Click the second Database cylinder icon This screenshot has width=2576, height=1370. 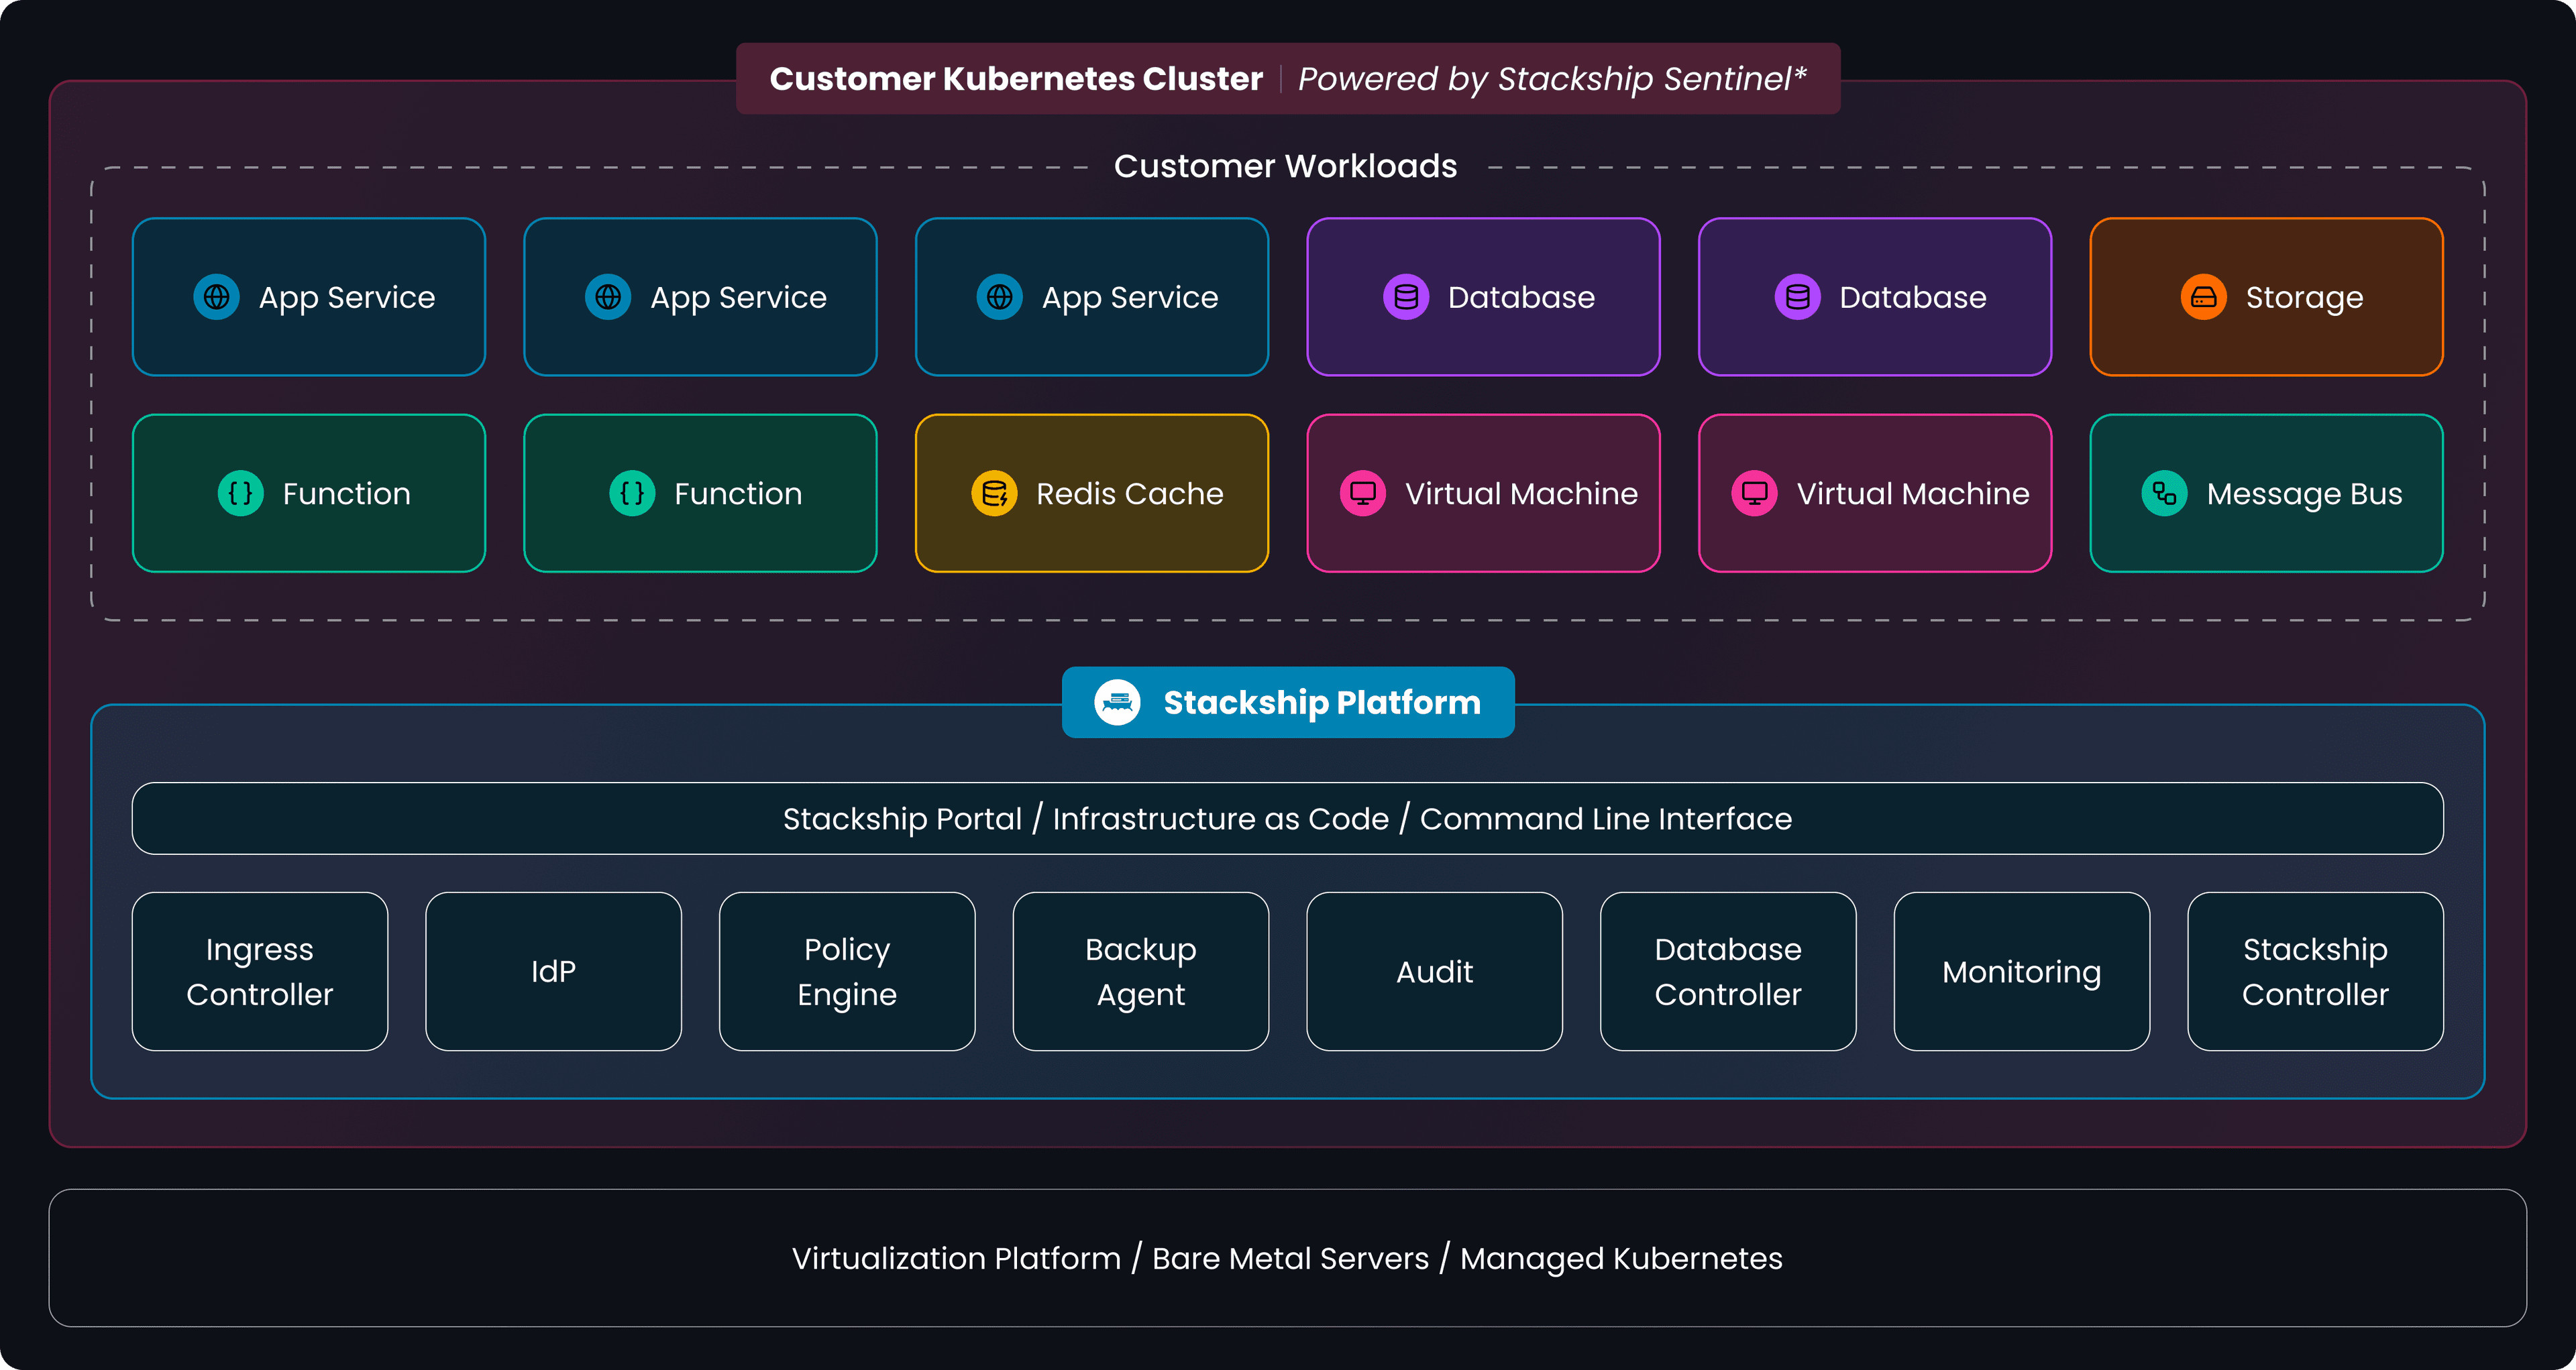coord(1797,297)
